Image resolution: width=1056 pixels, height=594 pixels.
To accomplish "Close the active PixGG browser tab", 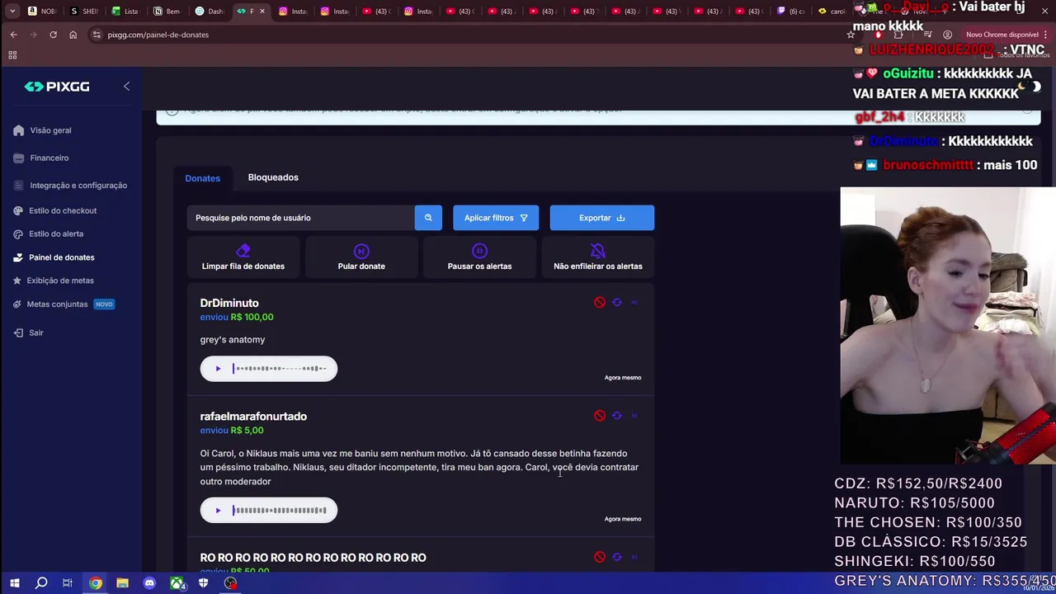I will point(262,12).
